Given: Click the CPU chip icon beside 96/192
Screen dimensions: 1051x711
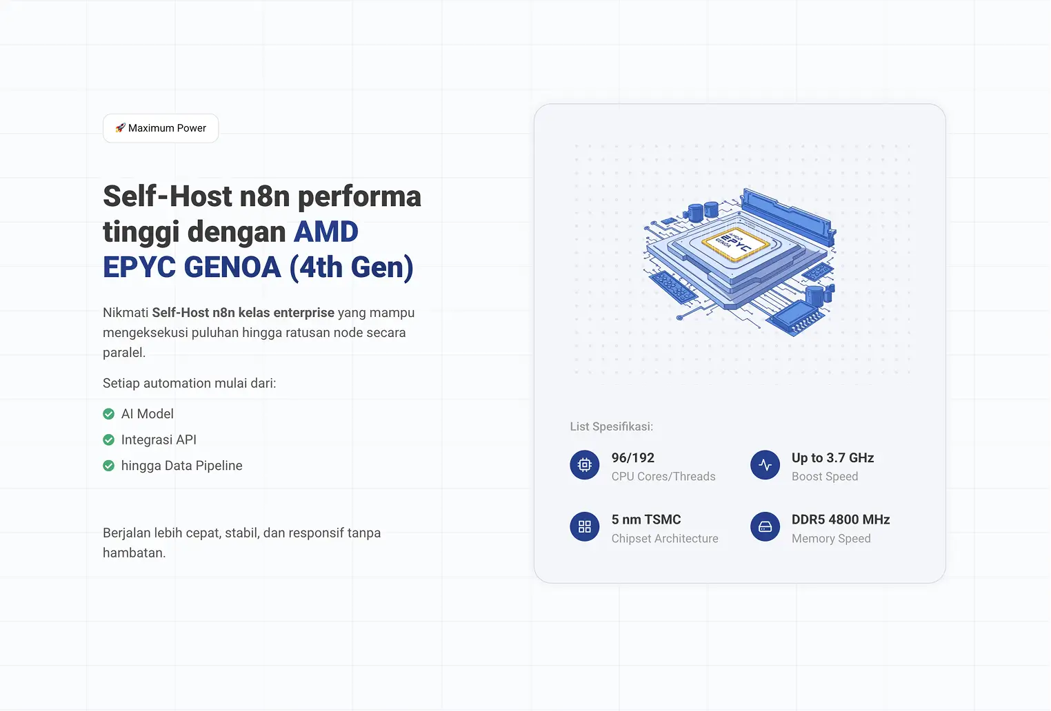Looking at the screenshot, I should [585, 465].
